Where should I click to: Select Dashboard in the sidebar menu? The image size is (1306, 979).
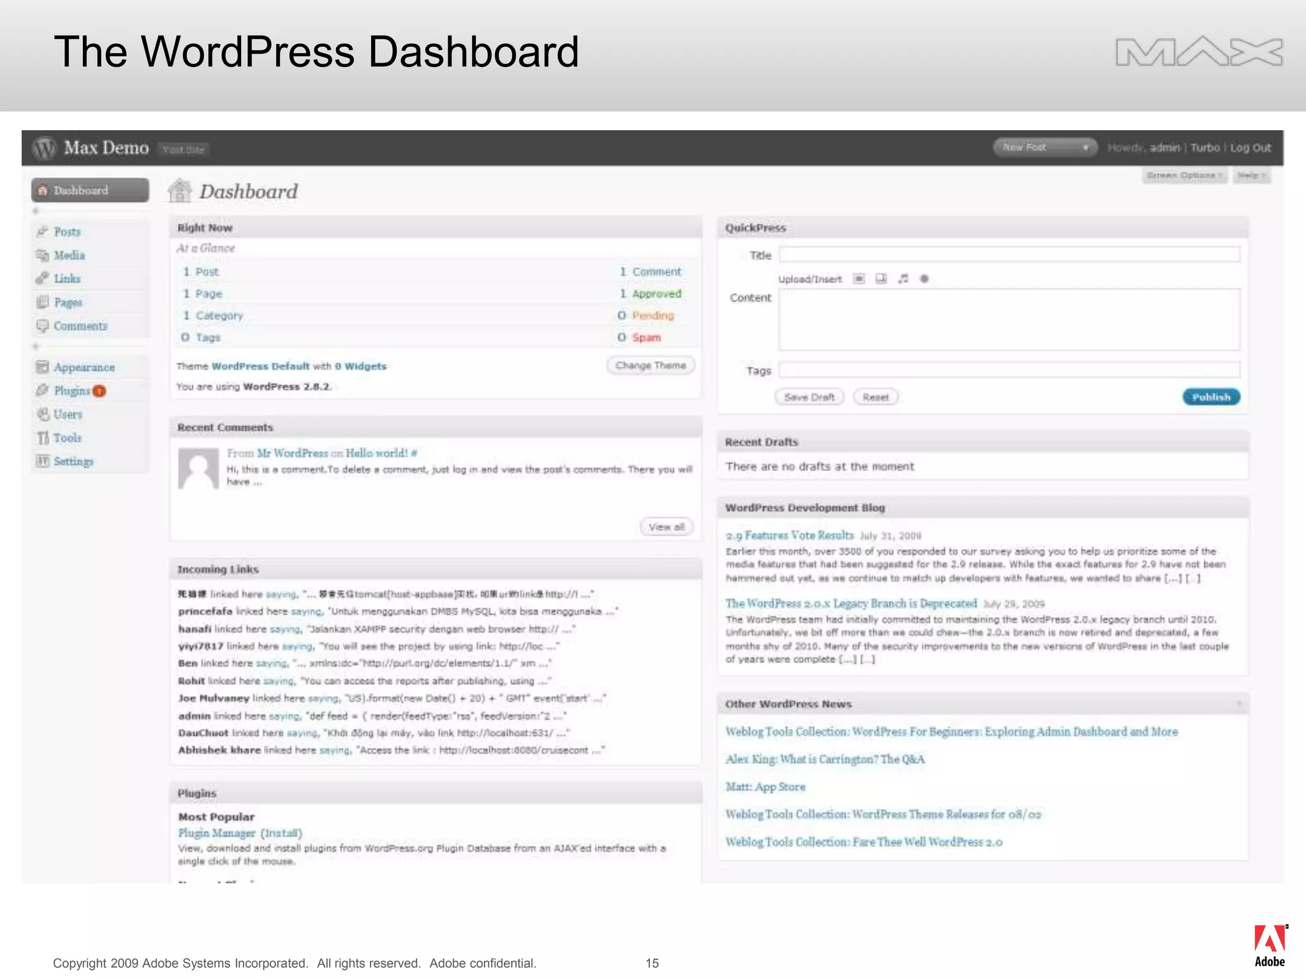pos(90,190)
